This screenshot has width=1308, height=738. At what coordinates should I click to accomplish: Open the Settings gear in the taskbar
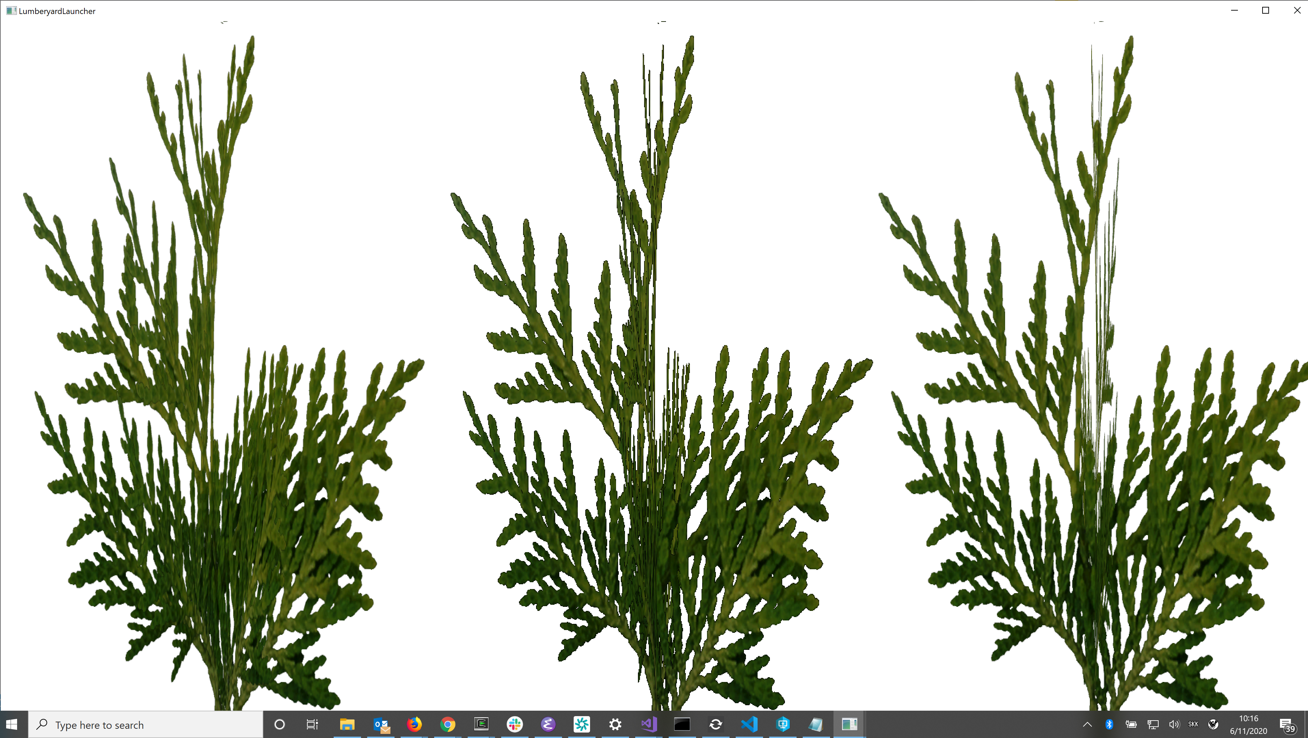coord(615,724)
